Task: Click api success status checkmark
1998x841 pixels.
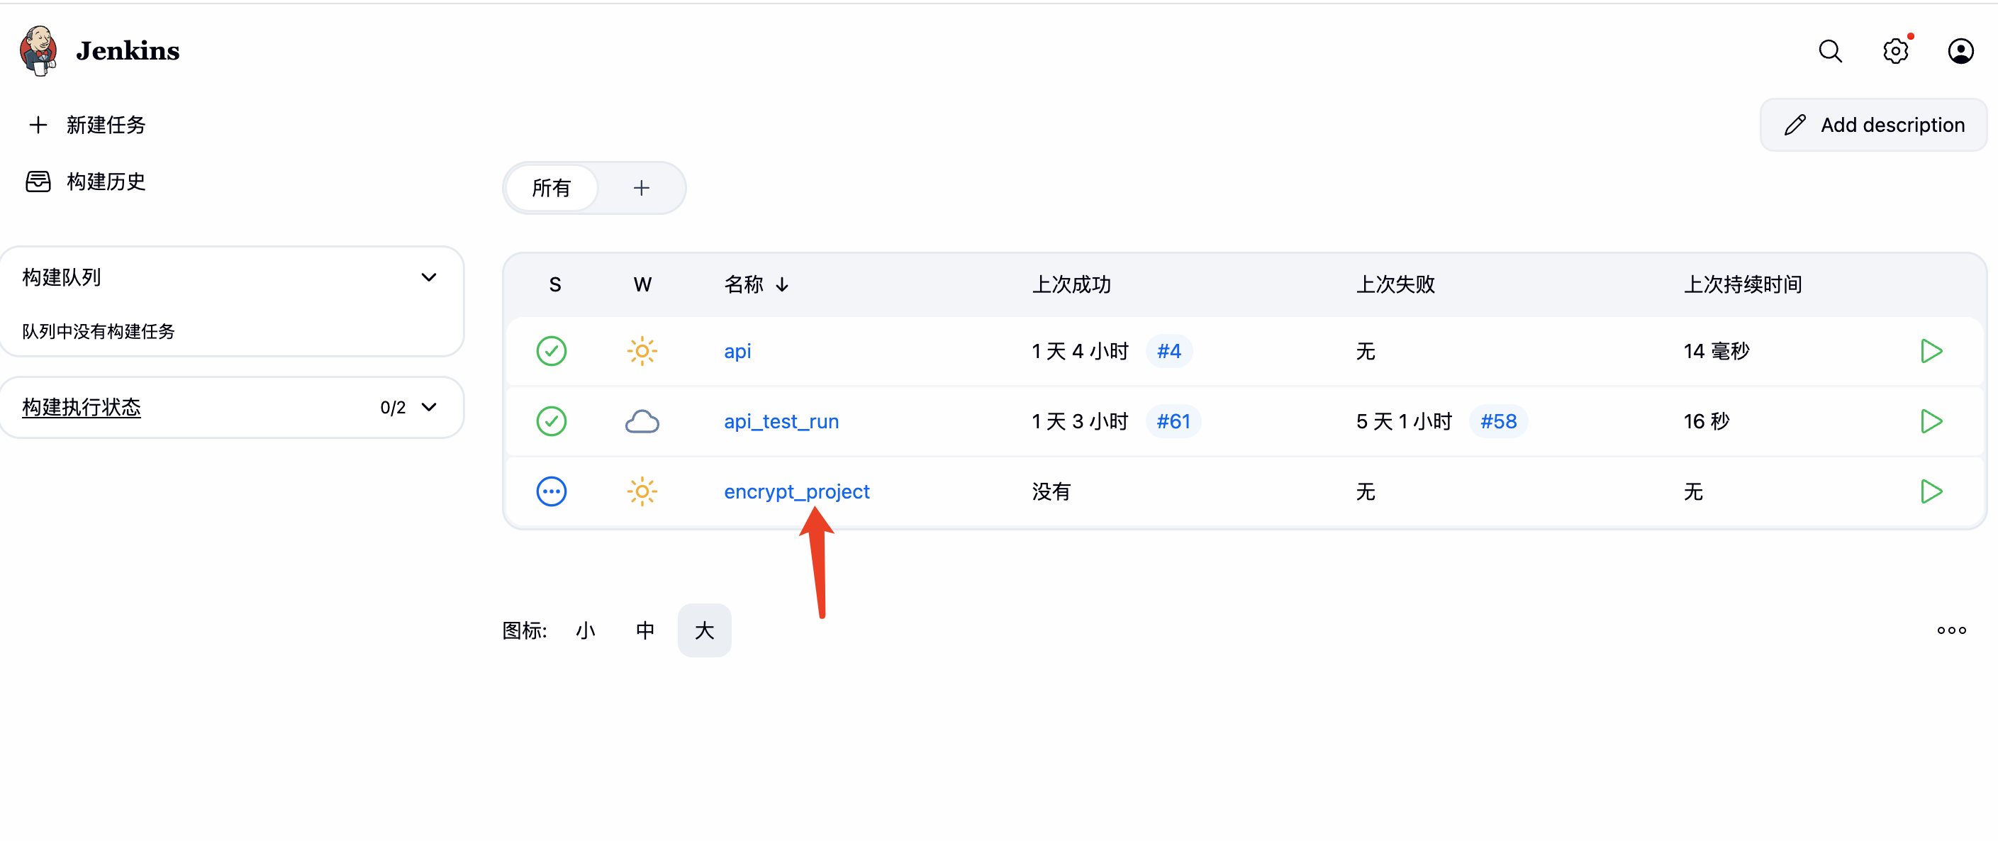Action: pyautogui.click(x=552, y=352)
